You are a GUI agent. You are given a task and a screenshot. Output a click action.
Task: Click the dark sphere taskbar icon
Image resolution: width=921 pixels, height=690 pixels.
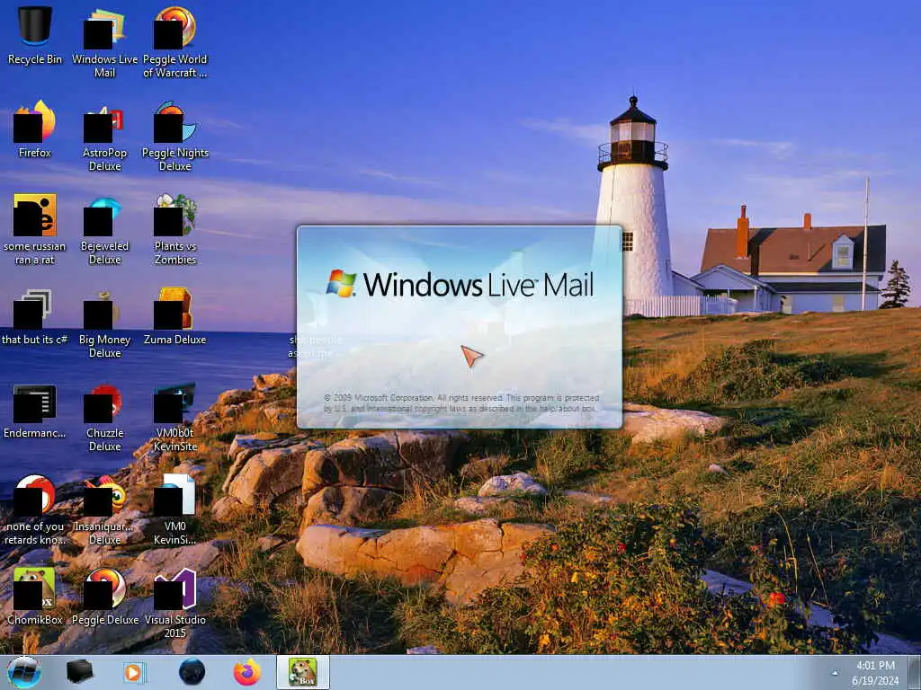coord(192,672)
